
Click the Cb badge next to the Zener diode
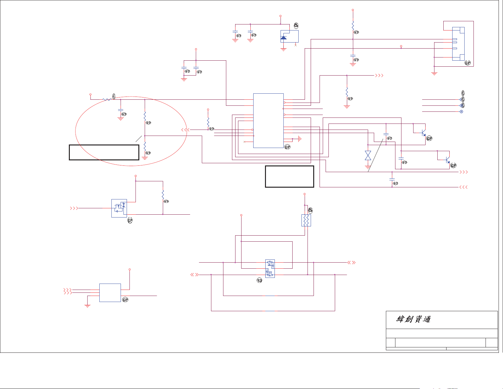(x=296, y=26)
